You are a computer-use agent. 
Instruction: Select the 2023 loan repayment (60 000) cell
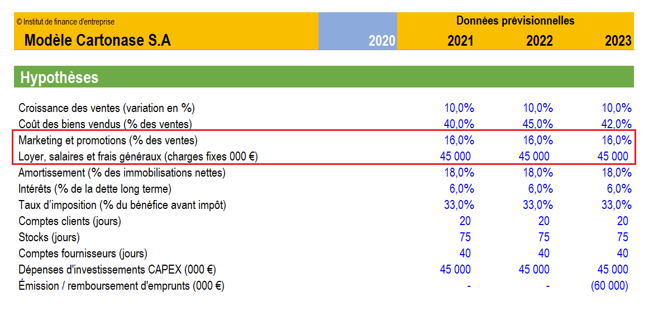point(609,286)
